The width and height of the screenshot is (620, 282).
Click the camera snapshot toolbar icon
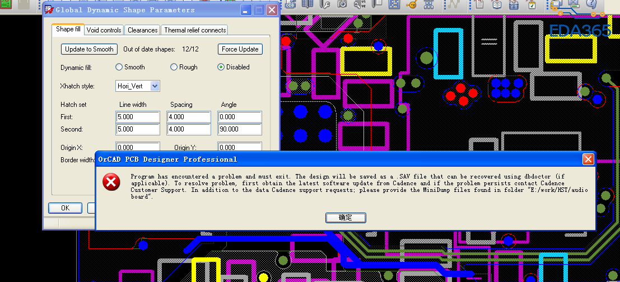coord(342,4)
